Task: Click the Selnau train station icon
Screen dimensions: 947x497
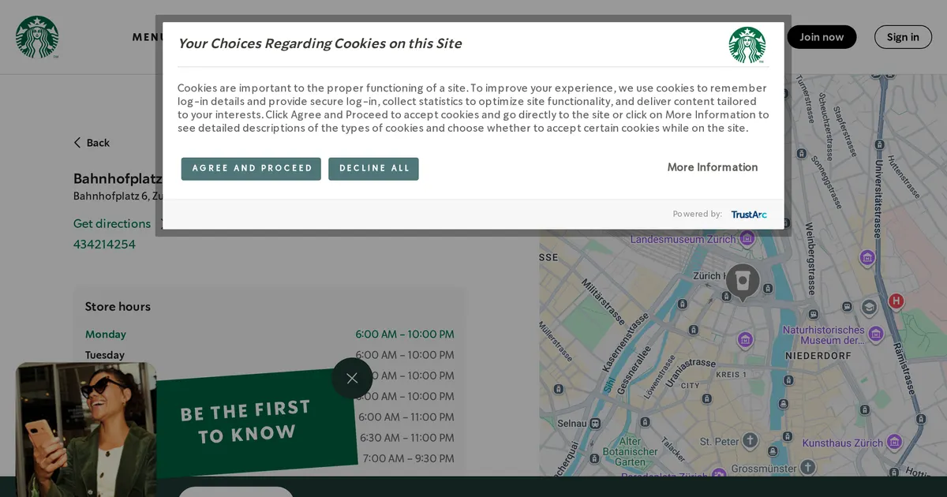Action: point(595,424)
